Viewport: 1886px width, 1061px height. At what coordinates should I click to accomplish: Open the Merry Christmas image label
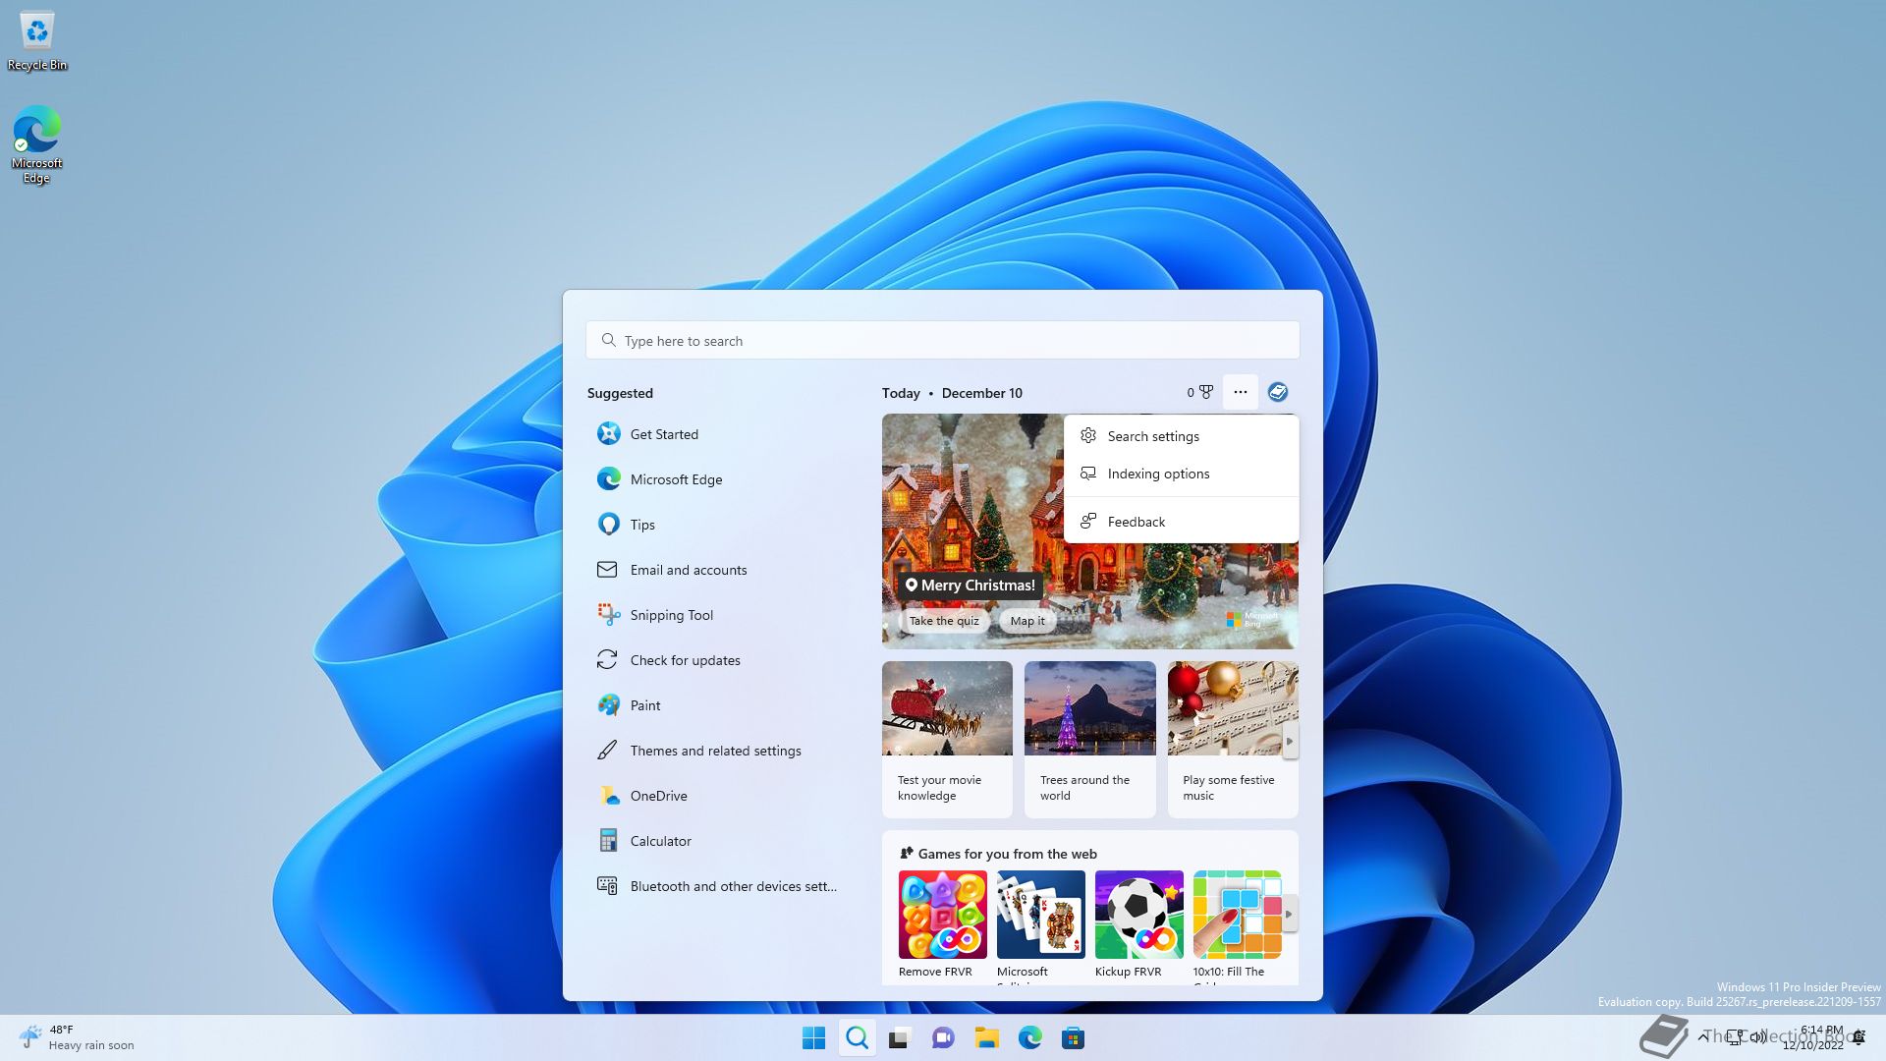971,586
